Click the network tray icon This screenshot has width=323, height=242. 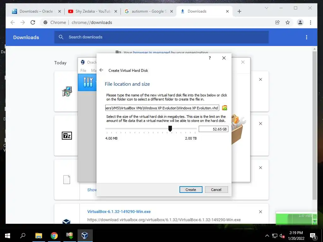(x=275, y=236)
